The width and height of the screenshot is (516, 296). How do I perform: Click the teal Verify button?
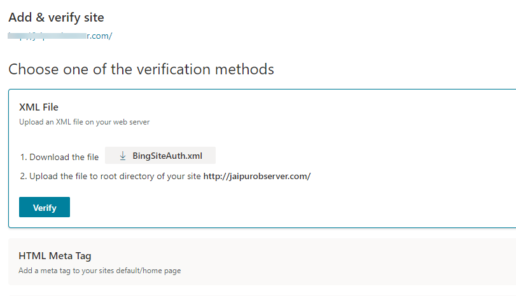(45, 207)
